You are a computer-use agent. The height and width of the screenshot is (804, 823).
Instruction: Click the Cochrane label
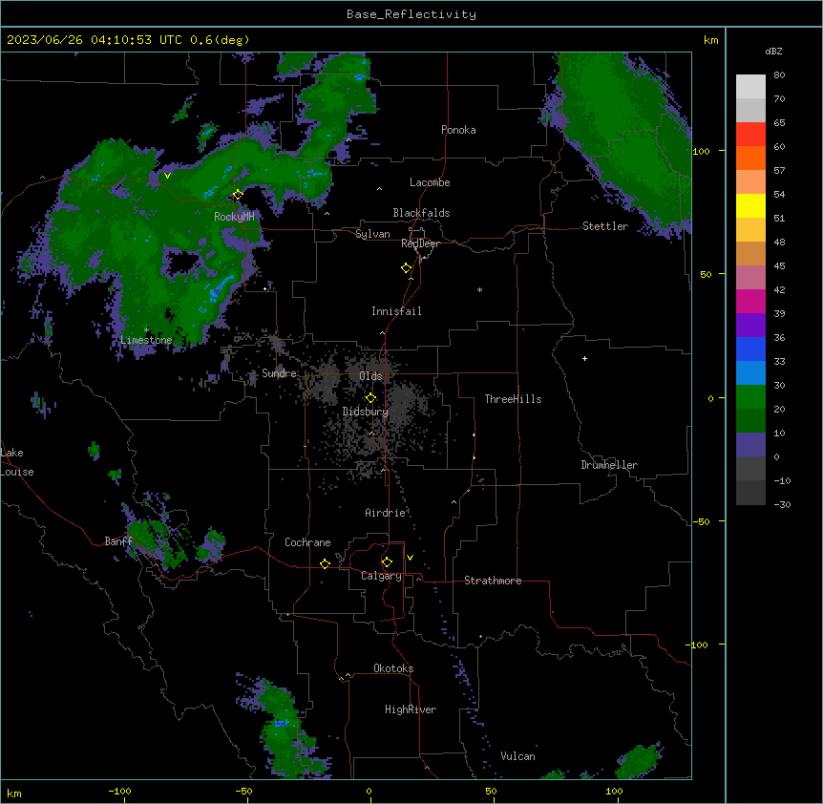(x=307, y=542)
